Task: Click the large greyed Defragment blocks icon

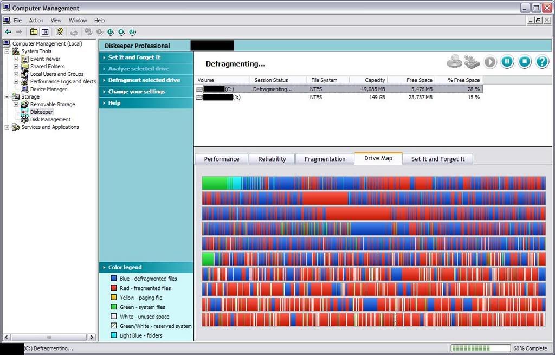Action: click(x=472, y=62)
